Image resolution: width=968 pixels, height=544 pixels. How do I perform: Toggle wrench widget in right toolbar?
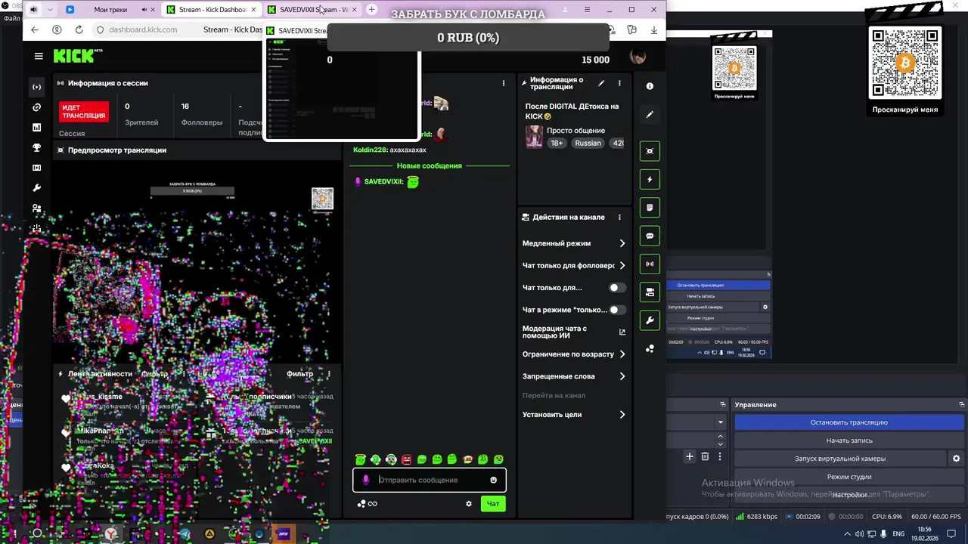(x=650, y=320)
